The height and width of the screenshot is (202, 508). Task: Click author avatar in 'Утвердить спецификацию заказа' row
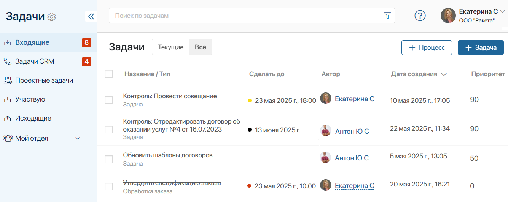pos(326,185)
